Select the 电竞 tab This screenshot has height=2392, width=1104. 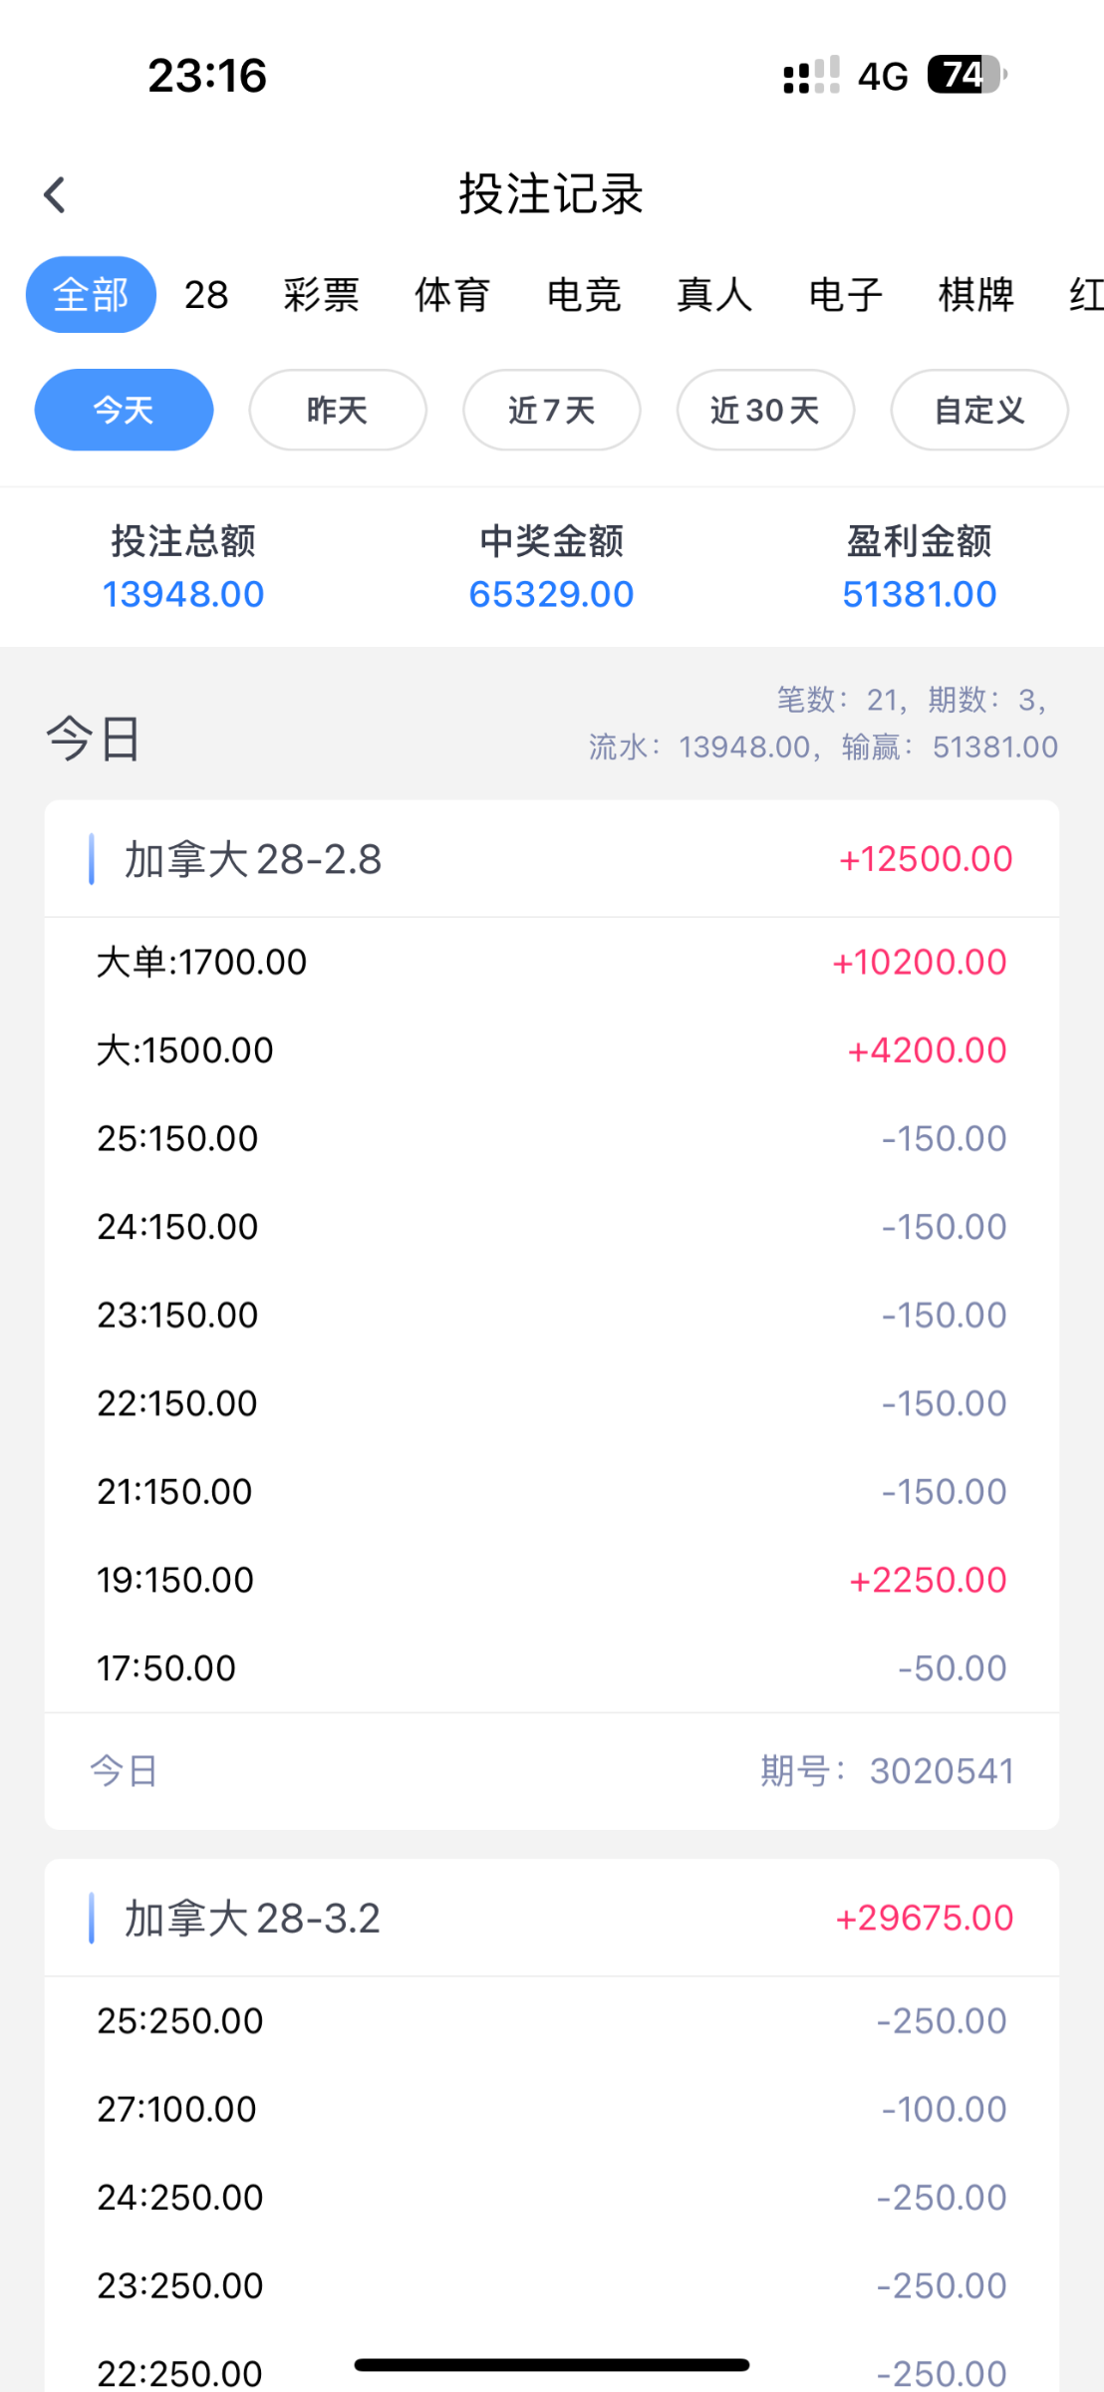584,295
